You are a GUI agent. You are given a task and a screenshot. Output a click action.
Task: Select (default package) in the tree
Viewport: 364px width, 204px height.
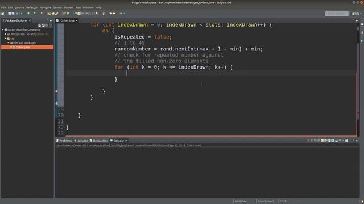click(24, 43)
